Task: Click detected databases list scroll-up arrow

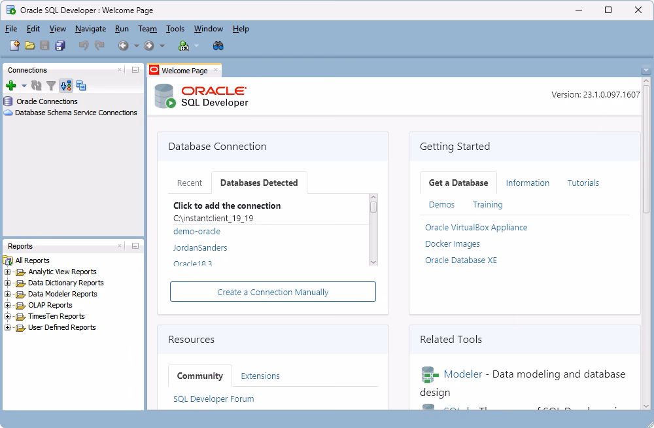Action: click(x=373, y=197)
